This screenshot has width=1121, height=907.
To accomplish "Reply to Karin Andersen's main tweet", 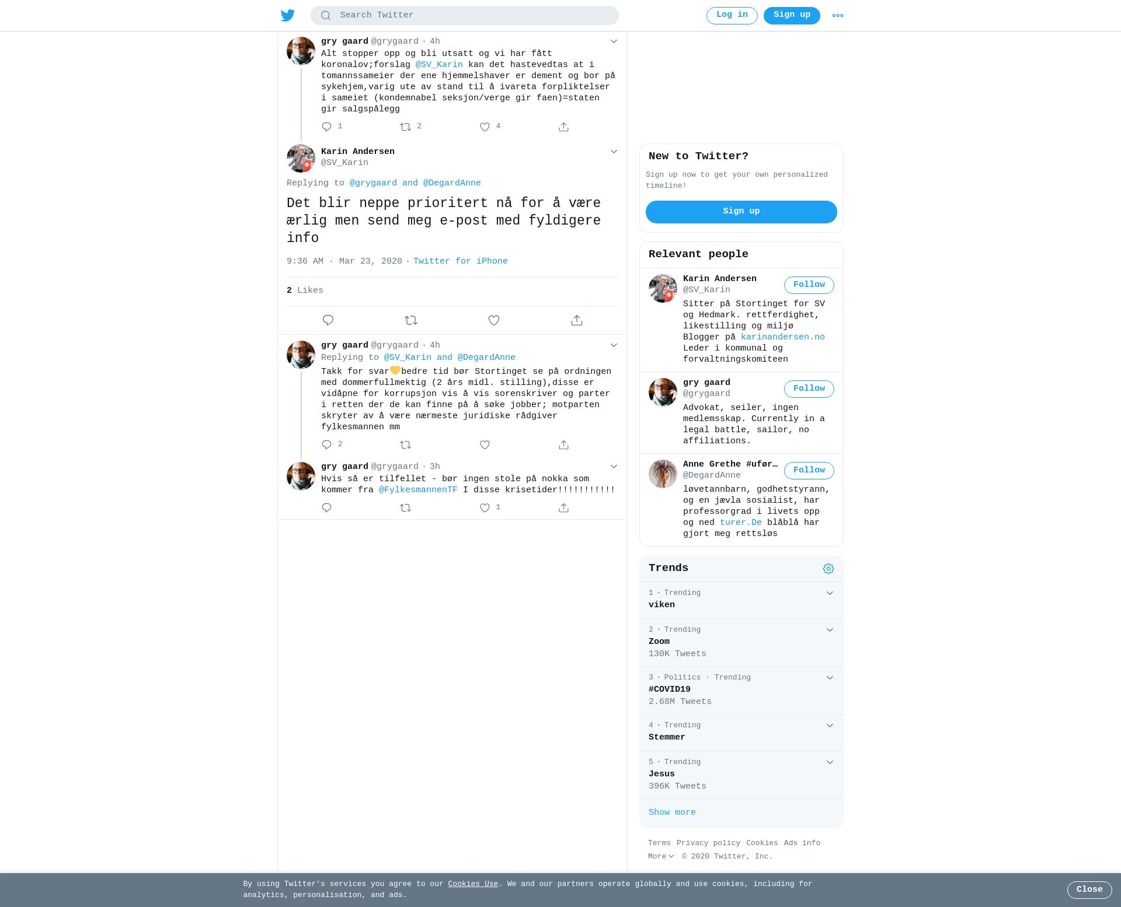I will tap(328, 320).
